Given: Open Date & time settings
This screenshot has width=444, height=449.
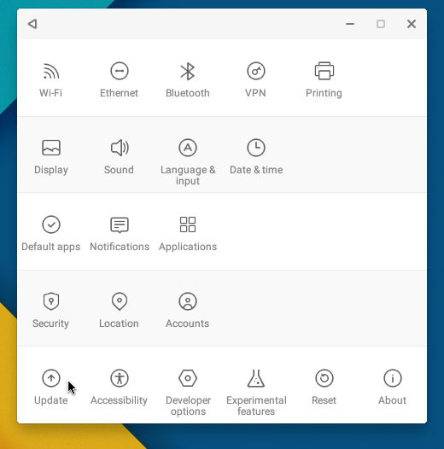Looking at the screenshot, I should tap(256, 156).
